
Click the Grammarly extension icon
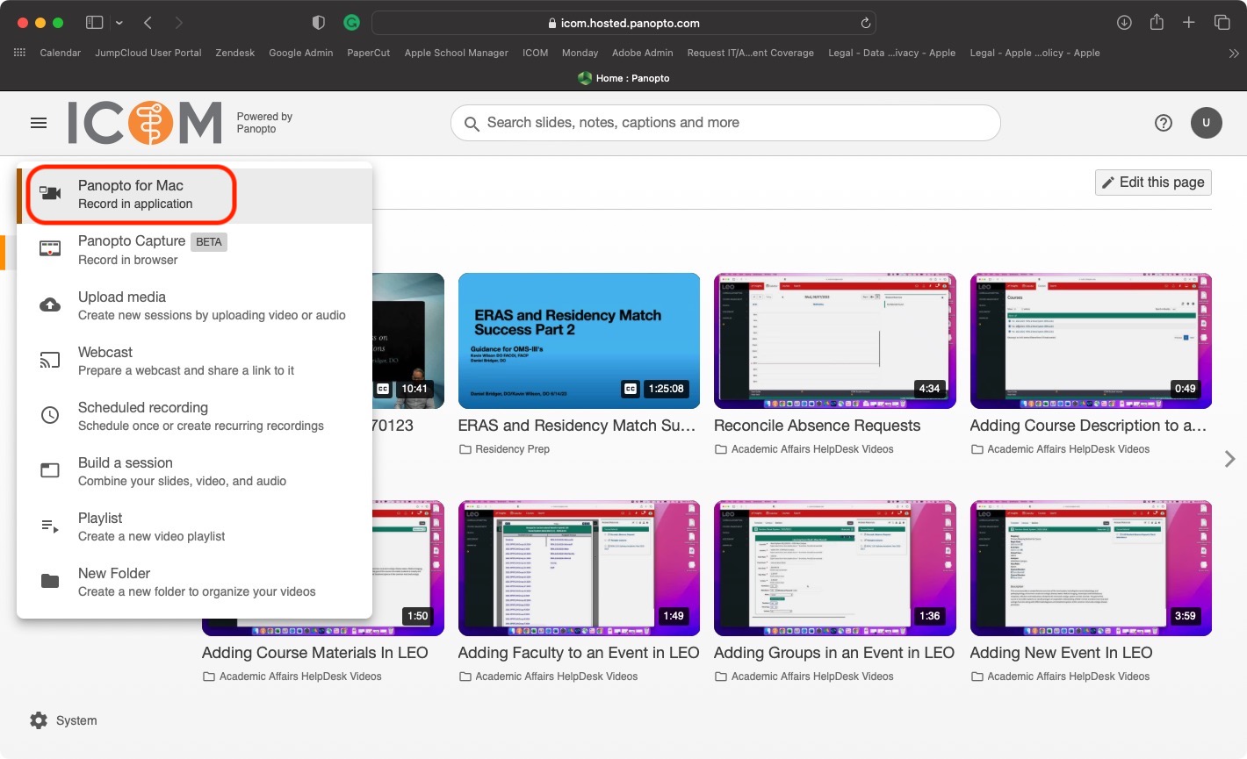click(352, 23)
